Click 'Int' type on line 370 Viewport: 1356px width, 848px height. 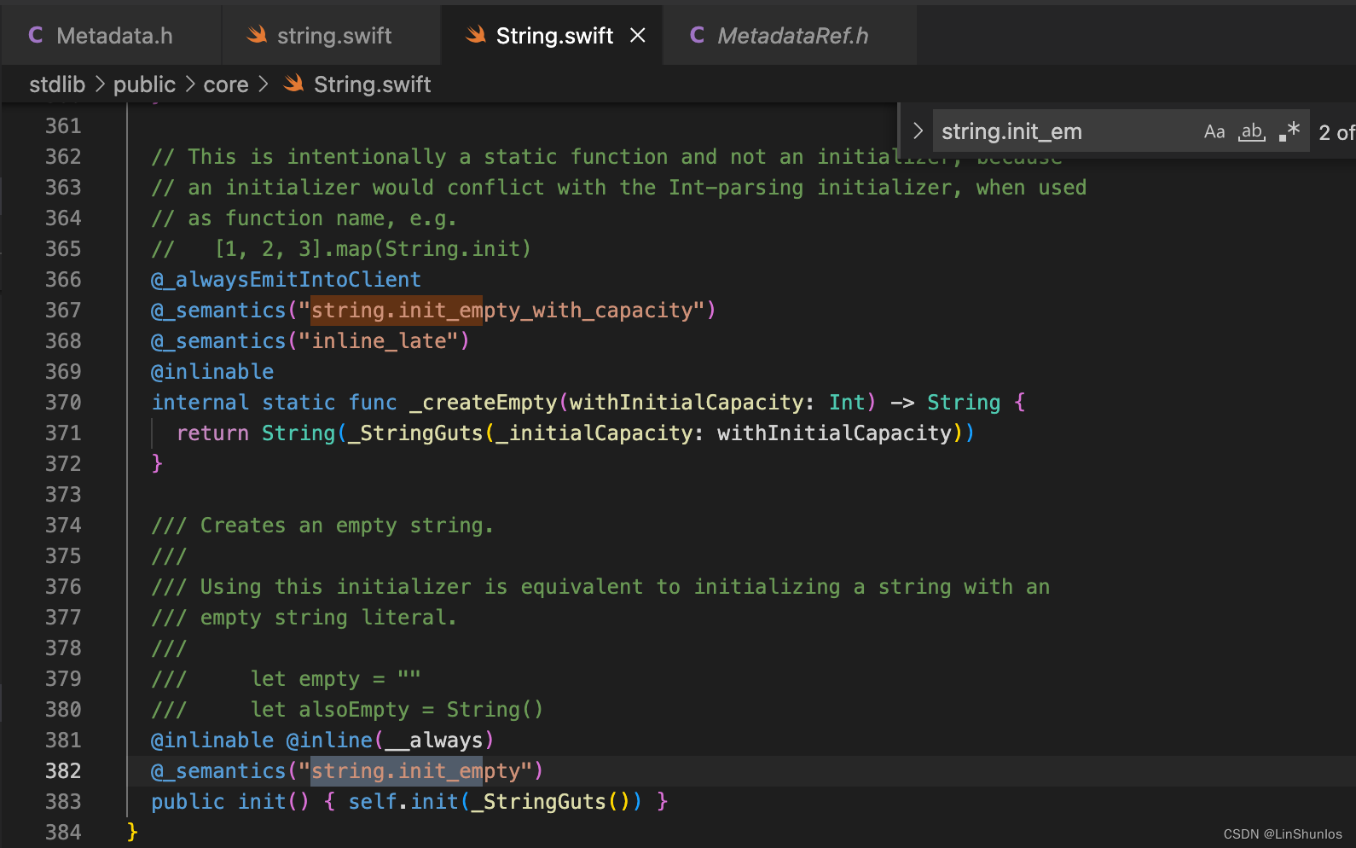click(x=847, y=403)
